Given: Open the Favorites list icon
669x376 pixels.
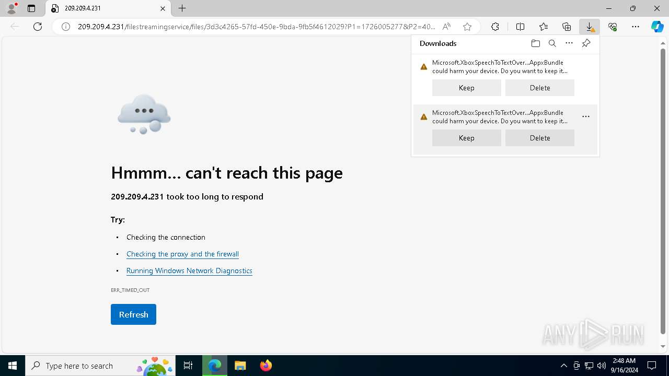Looking at the screenshot, I should click(x=544, y=27).
